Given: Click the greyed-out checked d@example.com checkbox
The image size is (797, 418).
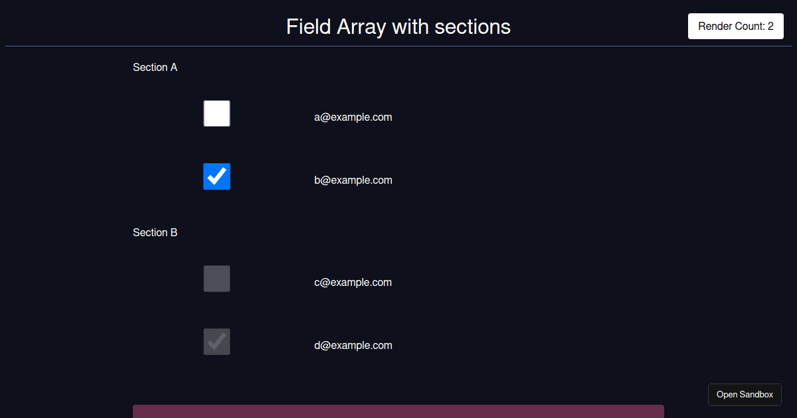Looking at the screenshot, I should pos(217,342).
